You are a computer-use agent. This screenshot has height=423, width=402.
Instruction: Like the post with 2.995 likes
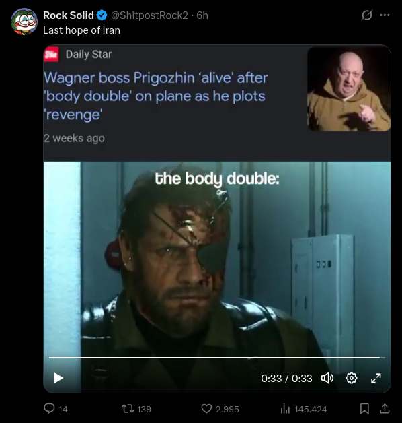220,409
